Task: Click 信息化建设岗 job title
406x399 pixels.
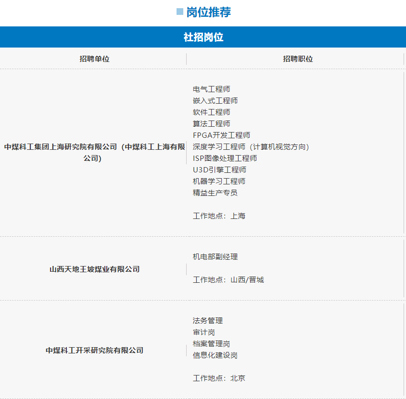Action: (x=215, y=355)
